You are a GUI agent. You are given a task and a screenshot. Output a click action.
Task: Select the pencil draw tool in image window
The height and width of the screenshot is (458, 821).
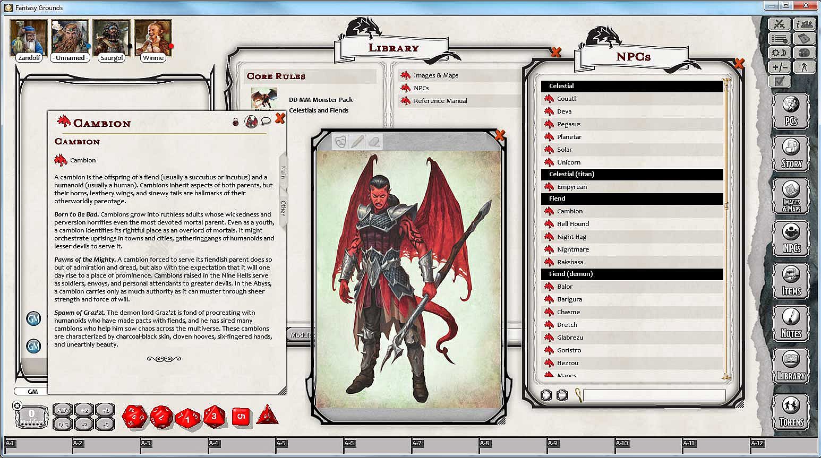coord(357,142)
